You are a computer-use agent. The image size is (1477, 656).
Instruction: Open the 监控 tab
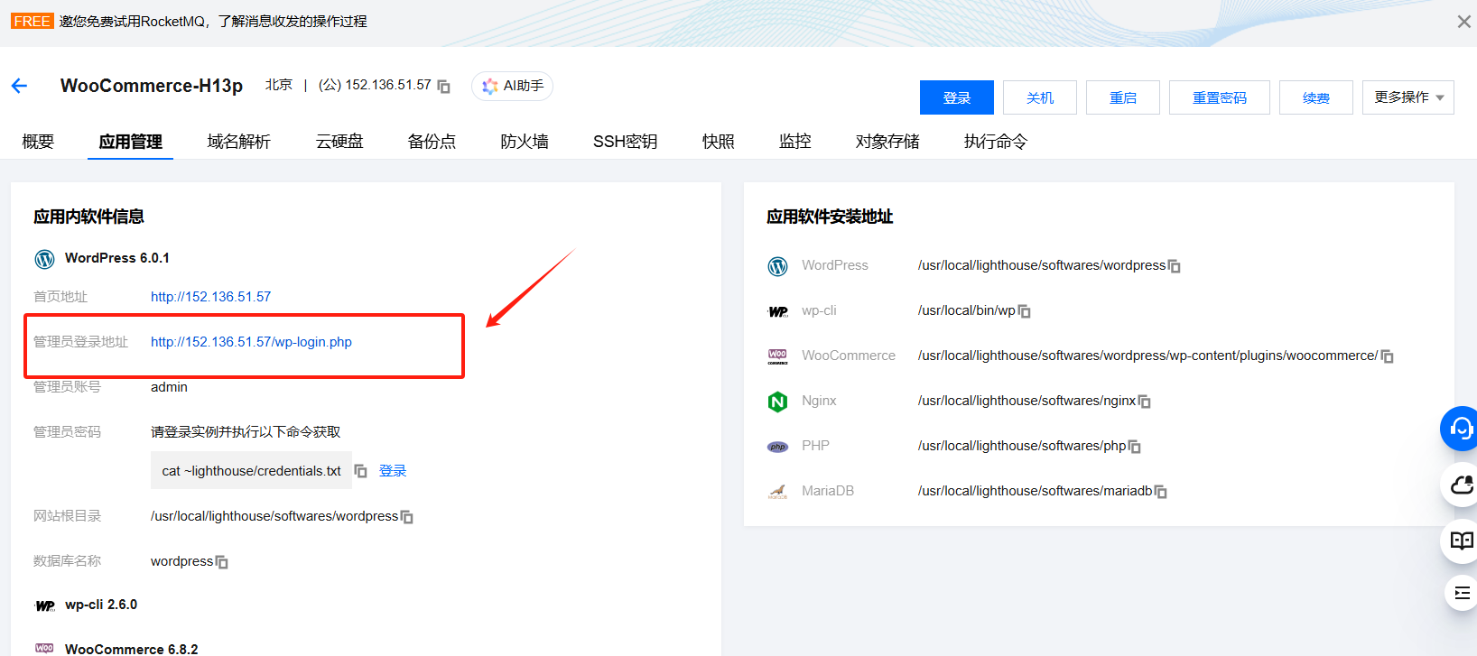click(x=795, y=142)
